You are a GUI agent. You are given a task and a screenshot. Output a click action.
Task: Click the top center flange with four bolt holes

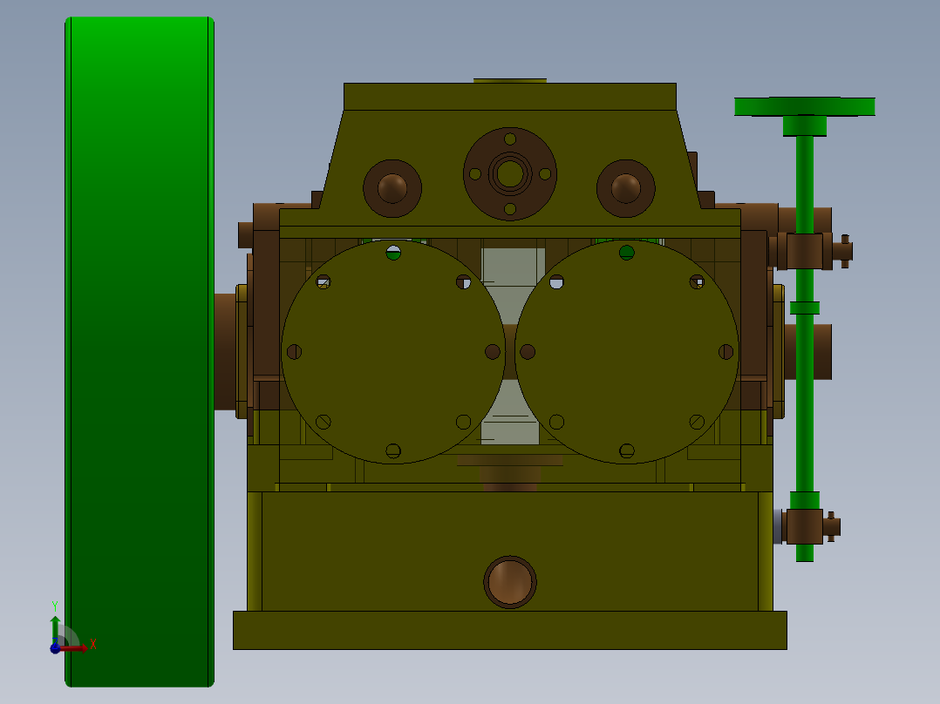pyautogui.click(x=510, y=174)
